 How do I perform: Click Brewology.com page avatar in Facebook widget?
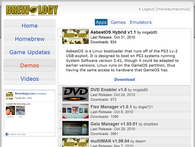(x=9, y=96)
